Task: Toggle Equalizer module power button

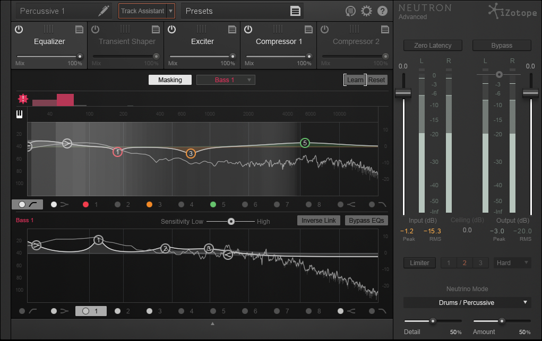Action: click(x=19, y=29)
